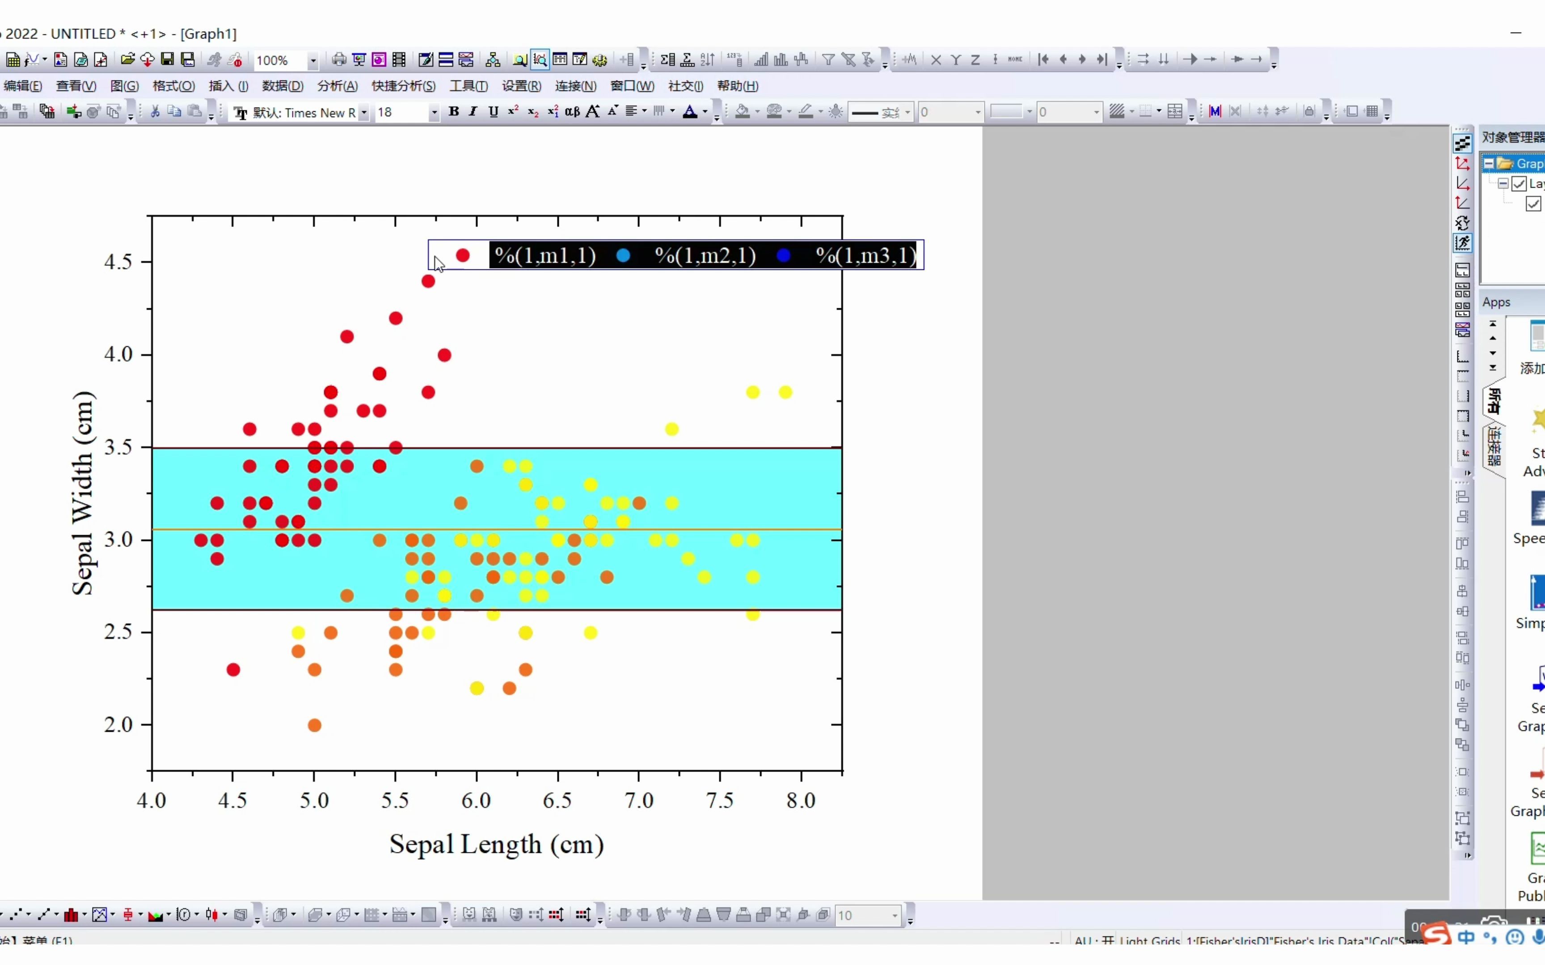Image resolution: width=1545 pixels, height=965 pixels.
Task: Select the legend entry %(1,m2,1)
Action: (705, 255)
